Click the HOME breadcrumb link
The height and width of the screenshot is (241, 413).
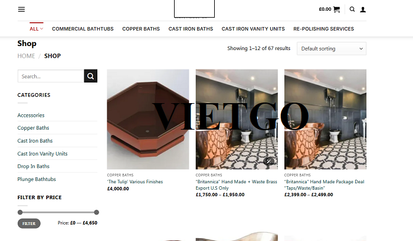tap(26, 56)
